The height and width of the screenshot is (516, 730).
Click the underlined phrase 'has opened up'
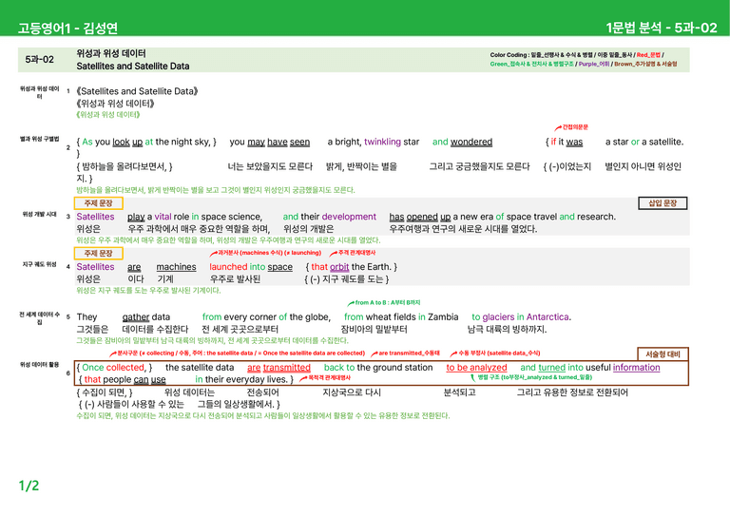pyautogui.click(x=420, y=217)
